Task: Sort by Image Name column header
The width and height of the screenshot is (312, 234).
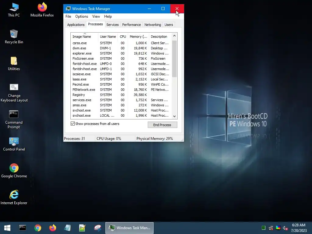Action: tap(84, 37)
